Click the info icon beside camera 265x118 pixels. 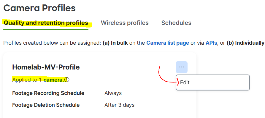(67, 80)
